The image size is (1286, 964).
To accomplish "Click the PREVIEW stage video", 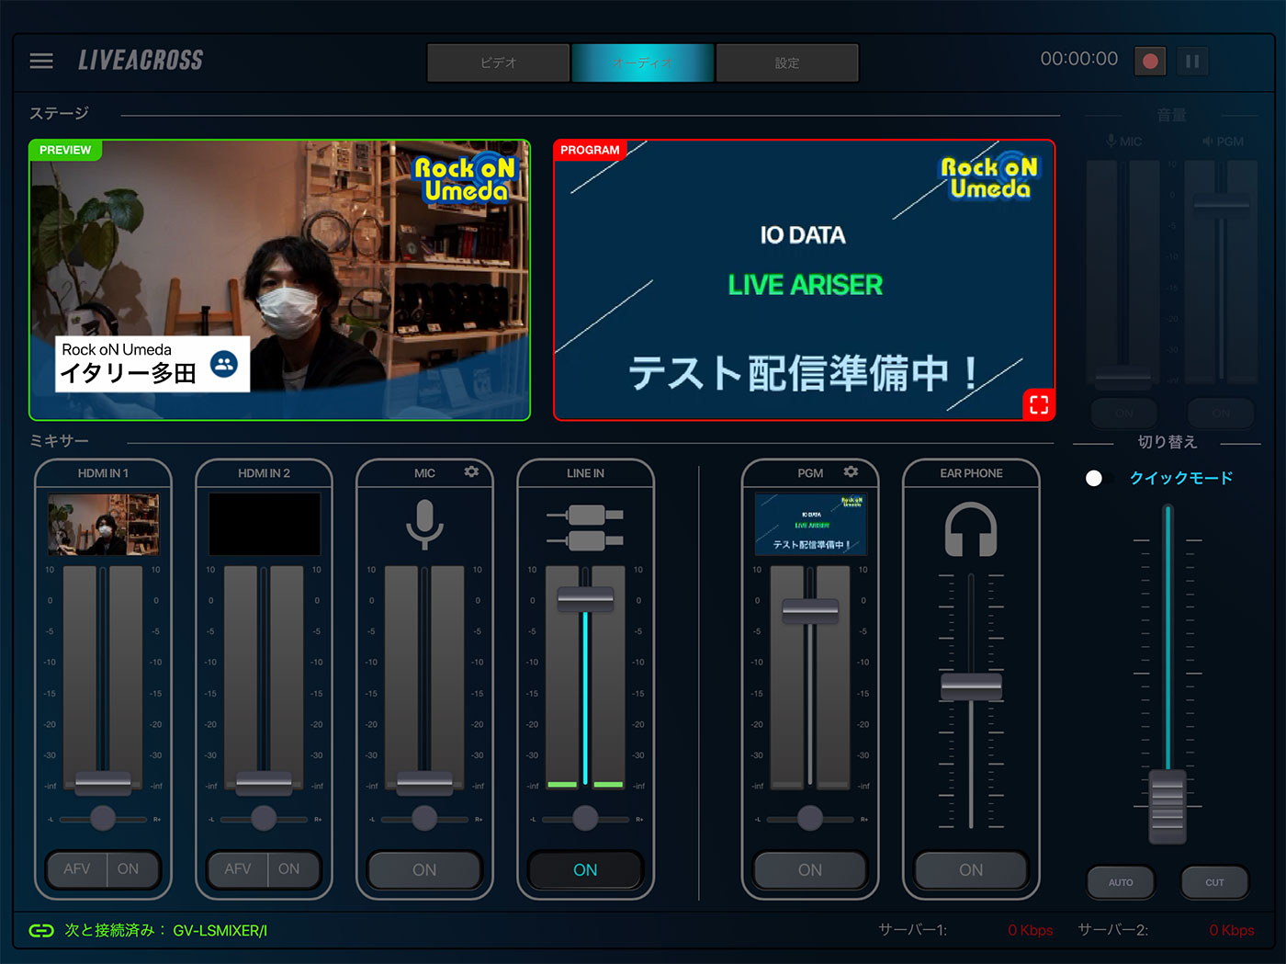I will click(279, 280).
